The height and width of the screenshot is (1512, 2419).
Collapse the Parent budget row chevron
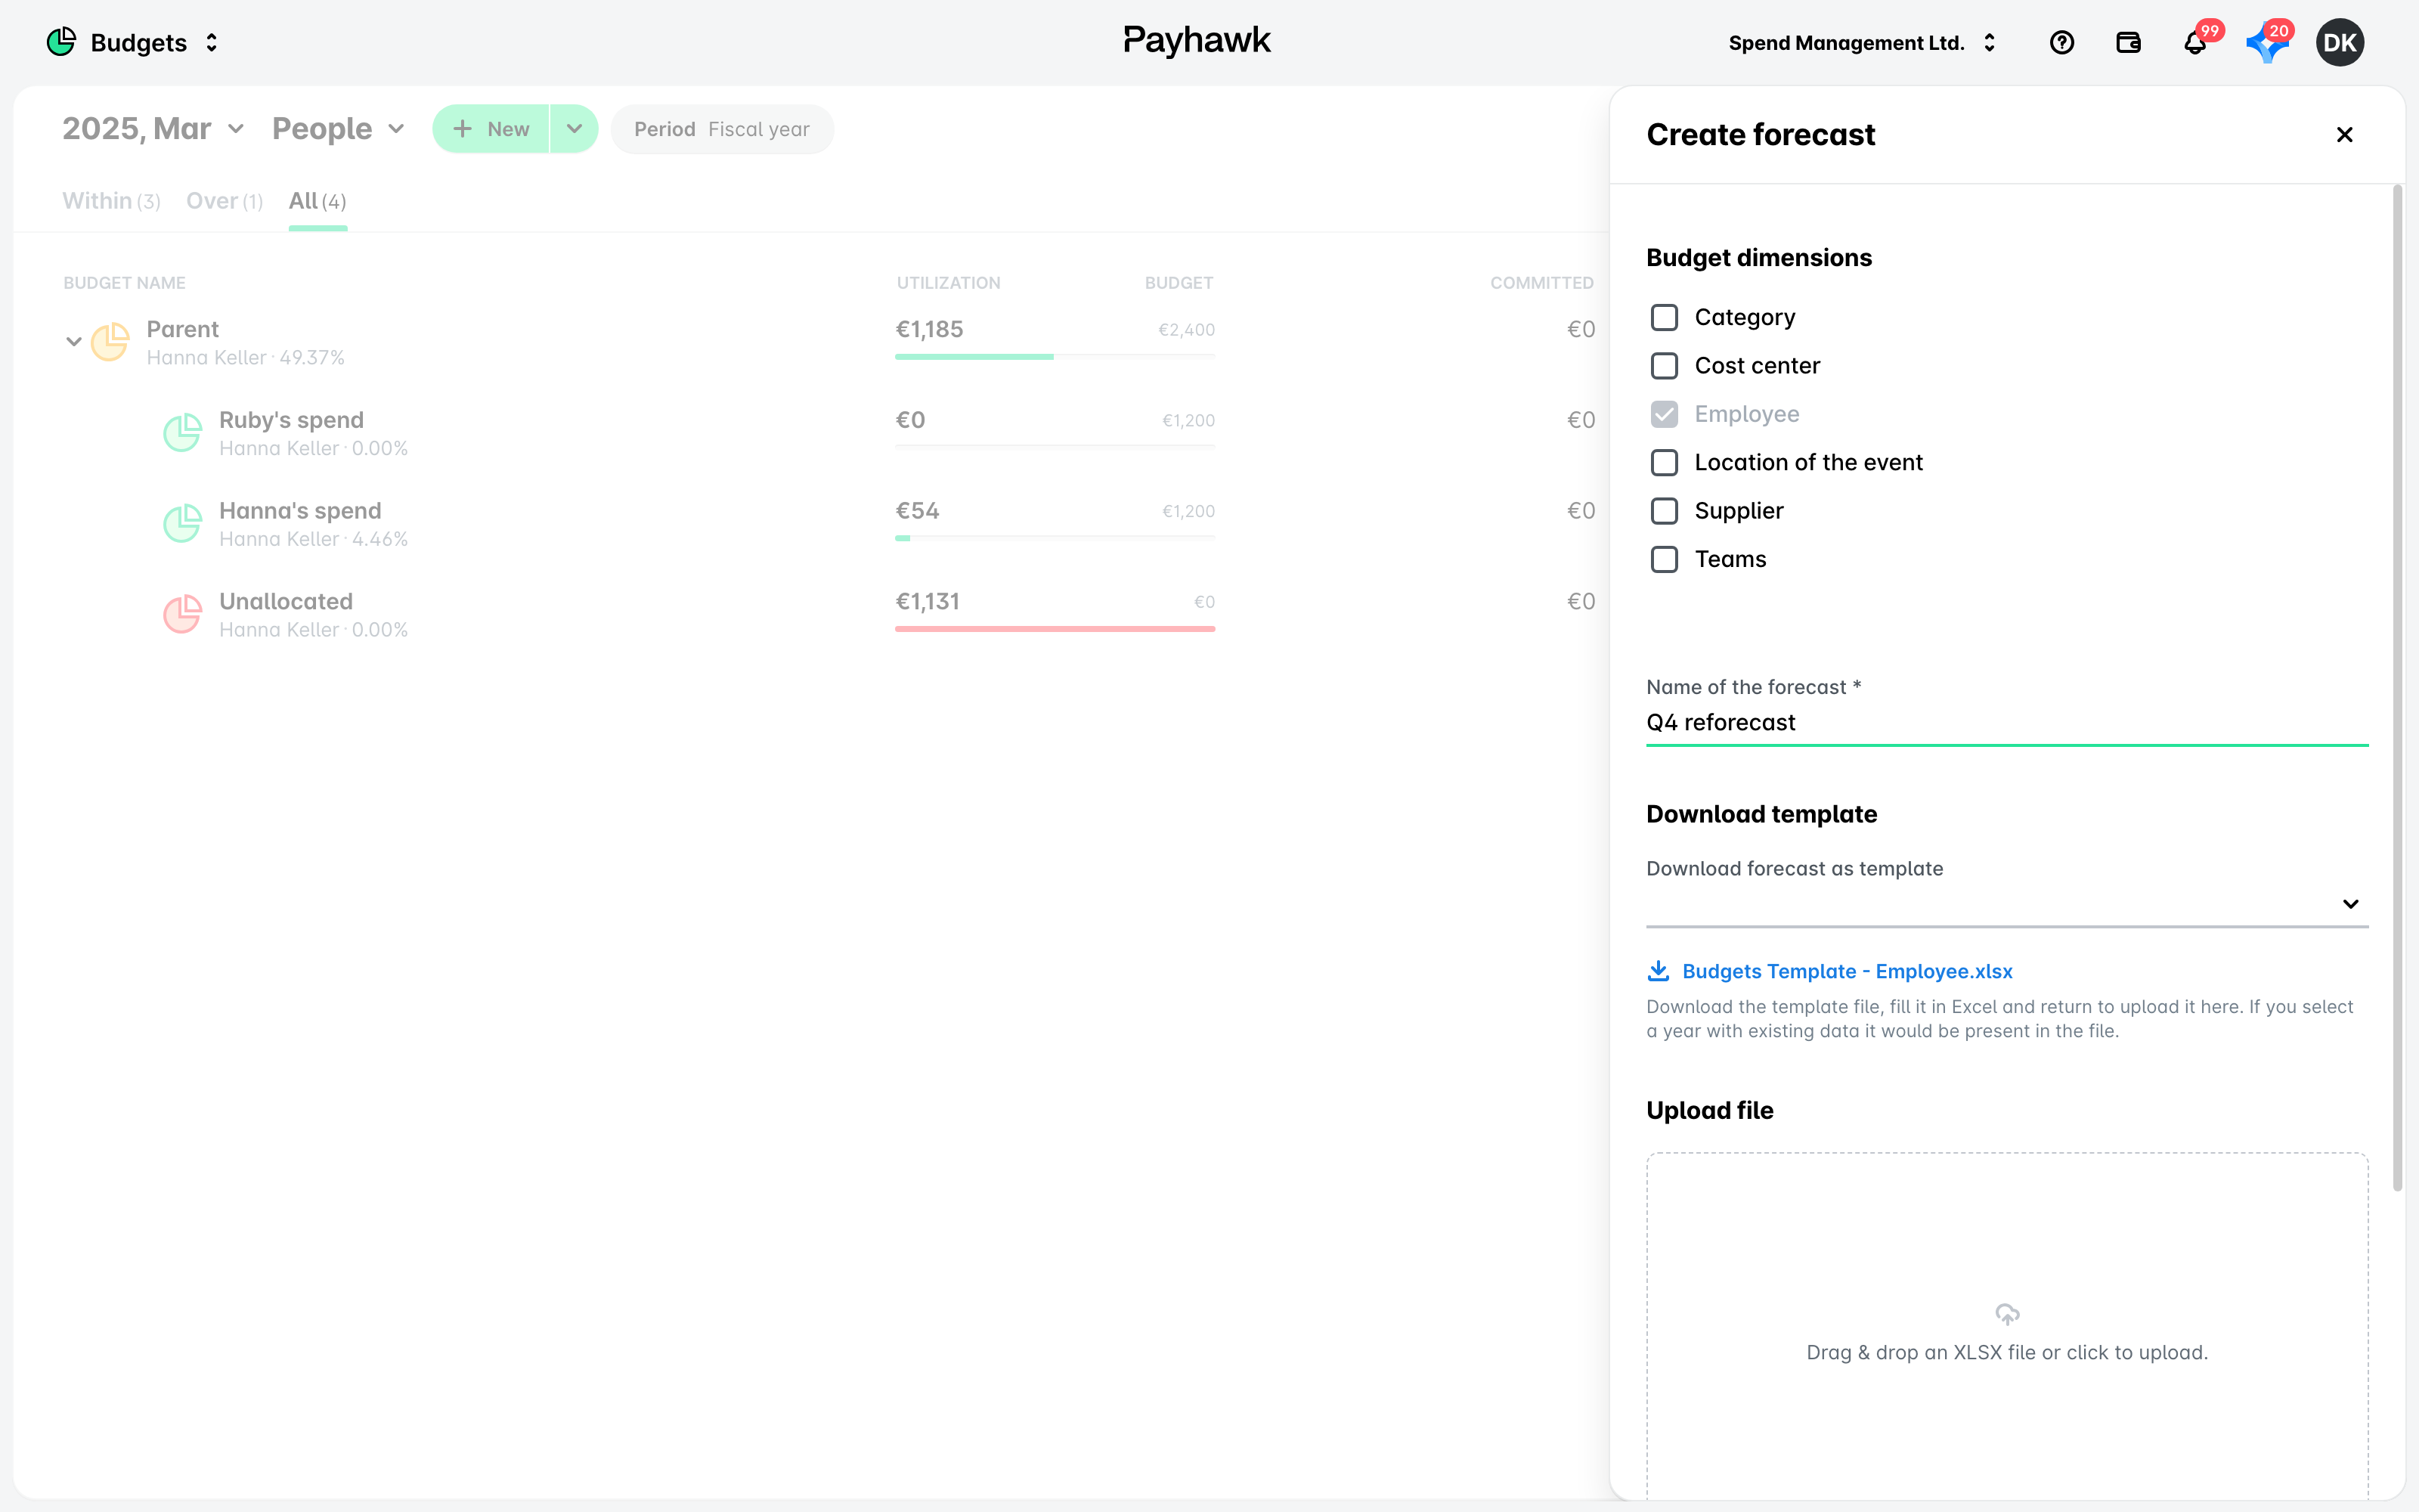coord(73,341)
